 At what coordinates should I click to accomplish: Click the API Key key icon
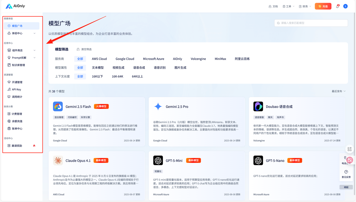(9, 90)
